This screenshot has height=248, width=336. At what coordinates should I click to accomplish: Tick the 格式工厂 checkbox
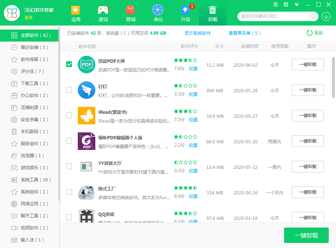coord(69,192)
